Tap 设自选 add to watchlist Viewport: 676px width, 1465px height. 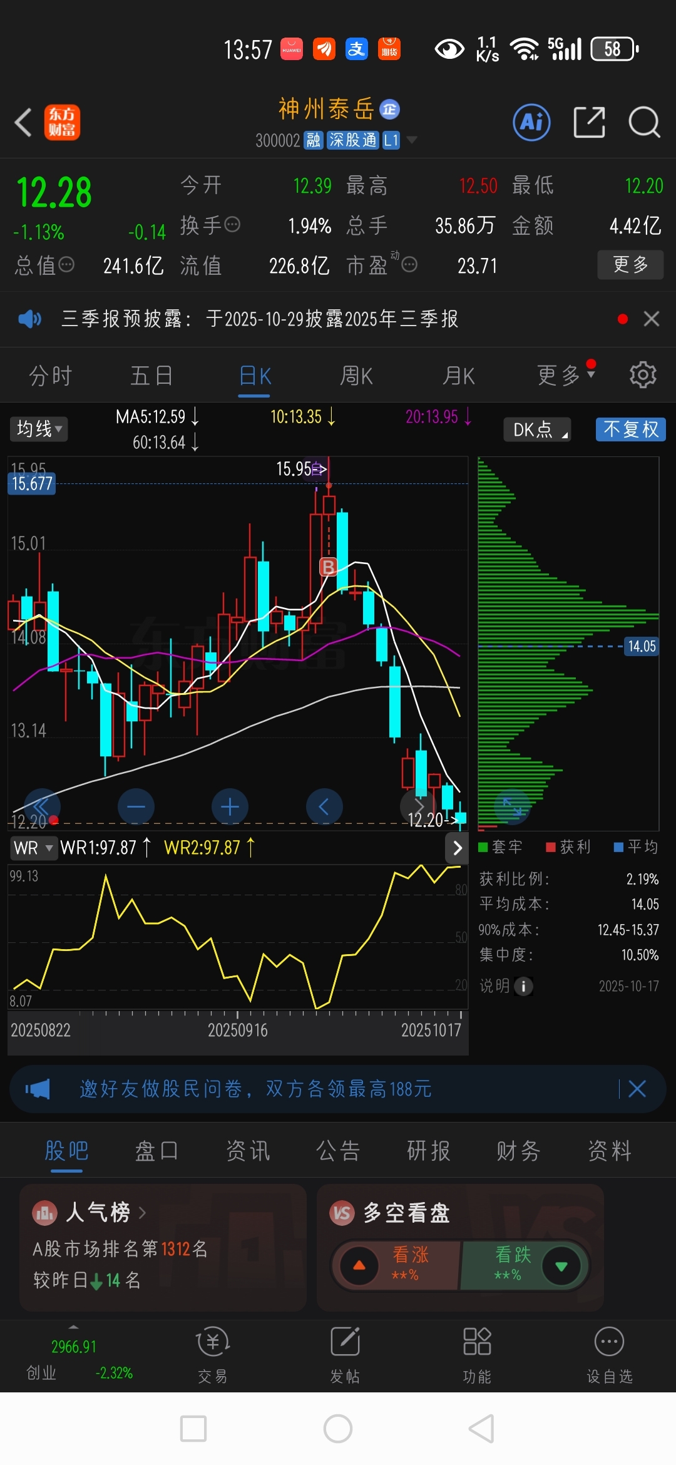coord(609,1356)
